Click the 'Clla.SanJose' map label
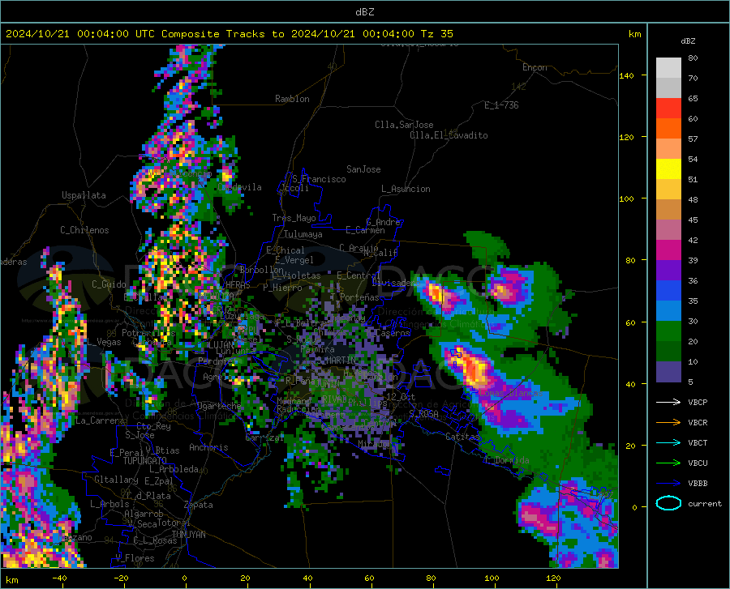 [x=404, y=125]
